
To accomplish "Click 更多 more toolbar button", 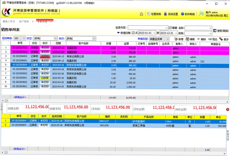I will pyautogui.click(x=224, y=39).
